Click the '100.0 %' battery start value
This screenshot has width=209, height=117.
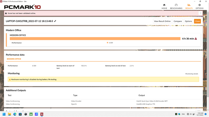point(84,66)
